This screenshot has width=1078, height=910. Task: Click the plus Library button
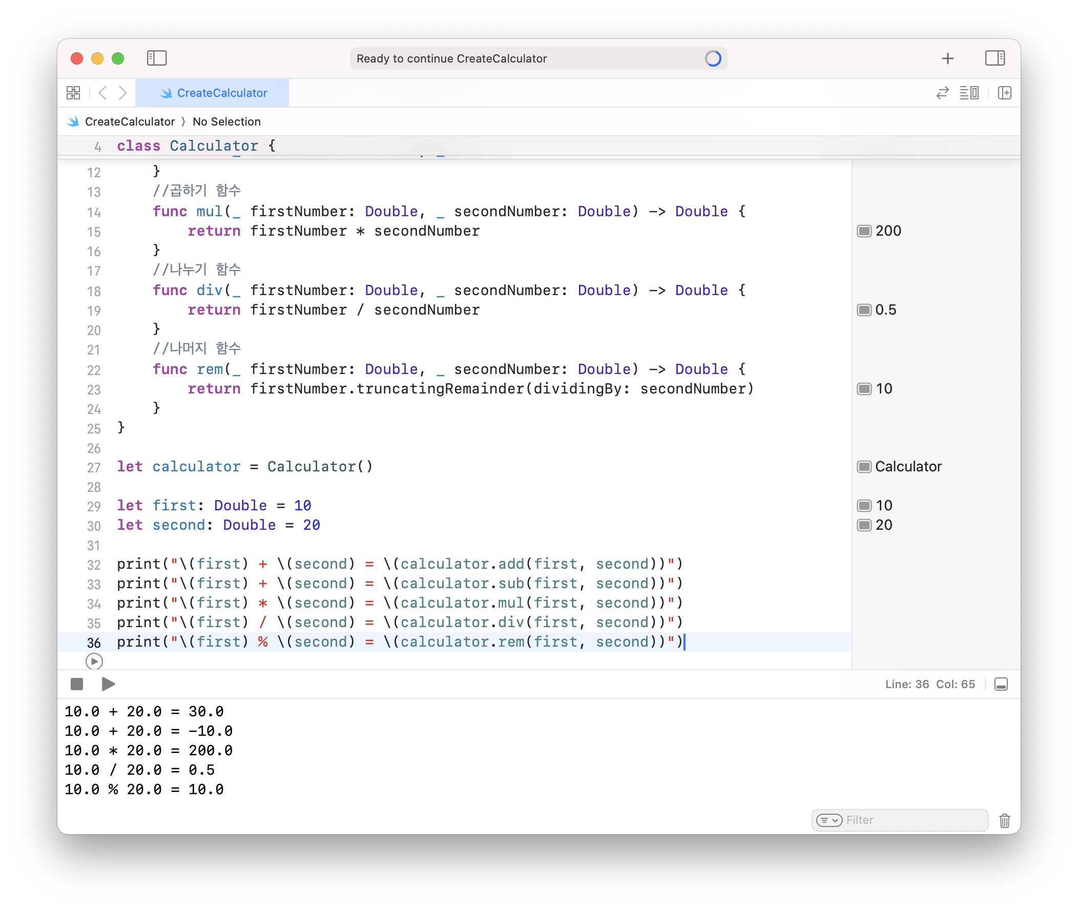click(x=947, y=58)
